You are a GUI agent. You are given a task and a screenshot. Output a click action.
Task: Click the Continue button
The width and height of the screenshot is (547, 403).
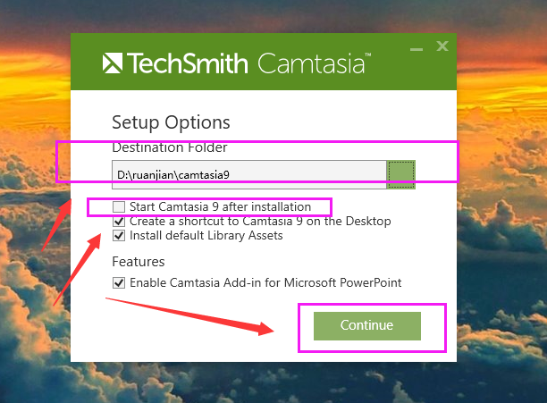(367, 325)
